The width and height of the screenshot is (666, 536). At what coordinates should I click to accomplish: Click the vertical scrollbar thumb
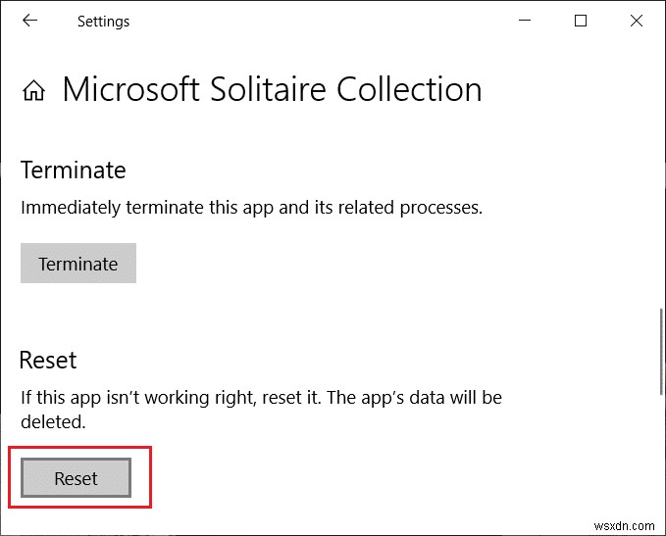coord(661,352)
